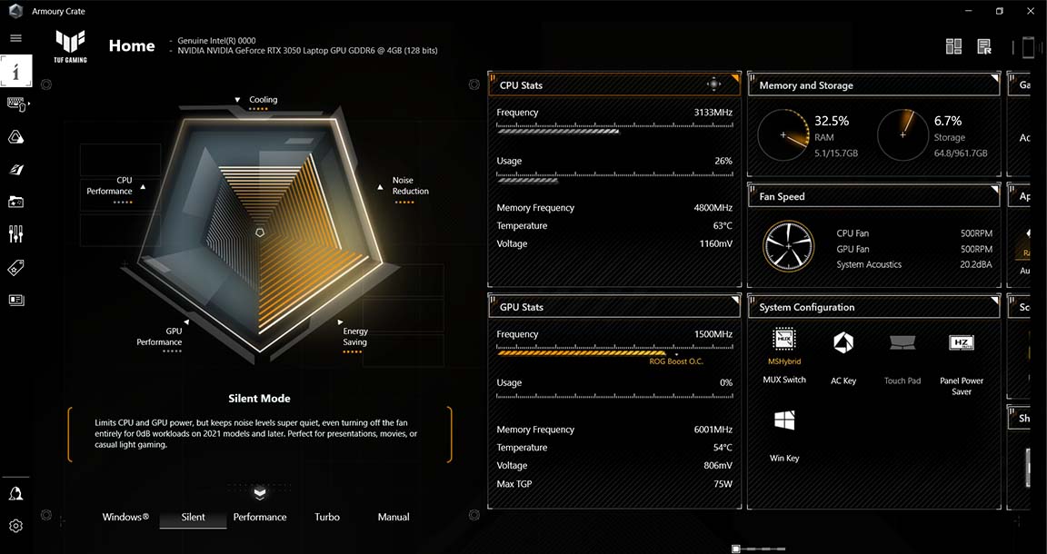The height and width of the screenshot is (554, 1047).
Task: Expand the sidebar hamburger menu
Action: [15, 38]
